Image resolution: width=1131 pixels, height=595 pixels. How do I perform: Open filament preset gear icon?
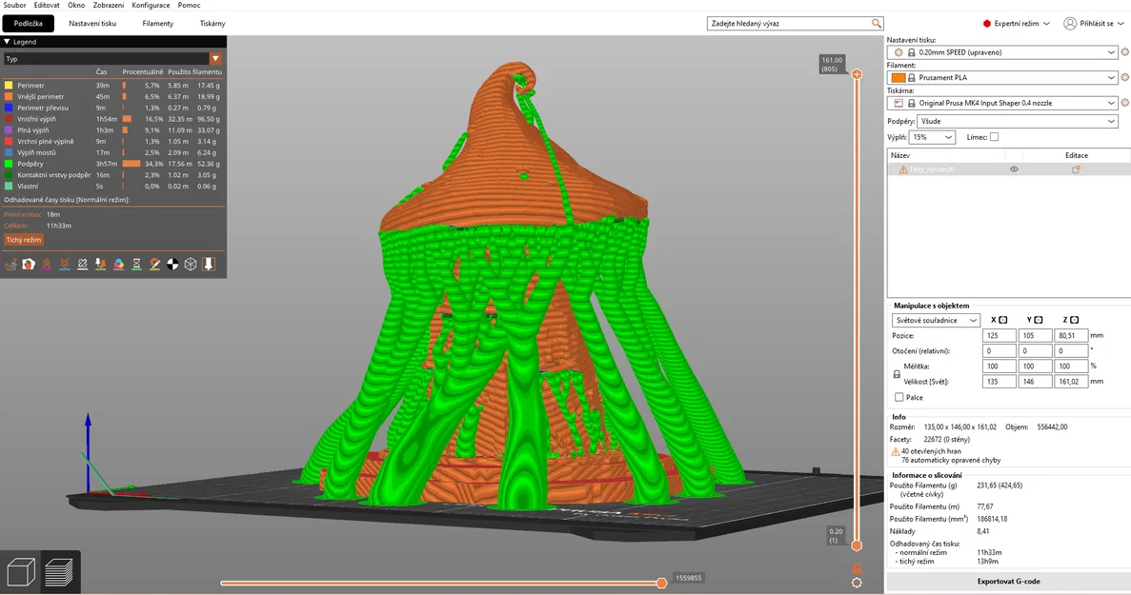1124,78
